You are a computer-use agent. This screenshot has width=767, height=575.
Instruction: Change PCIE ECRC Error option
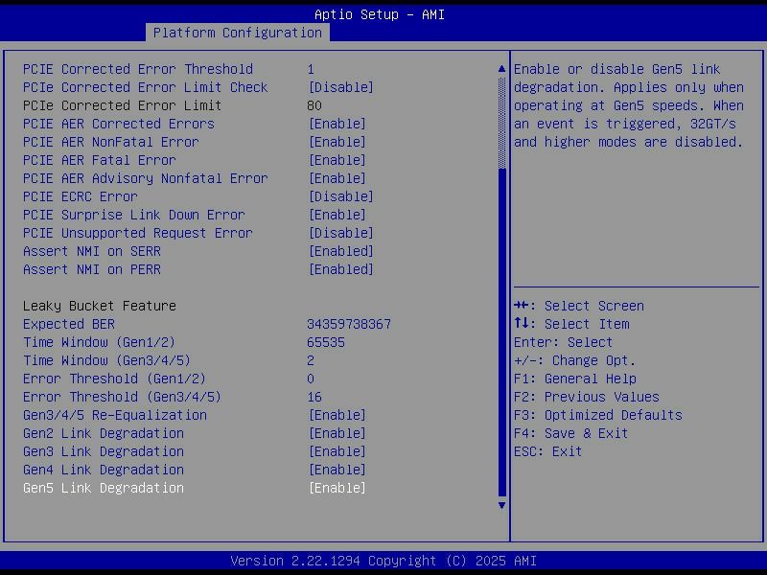tap(341, 196)
